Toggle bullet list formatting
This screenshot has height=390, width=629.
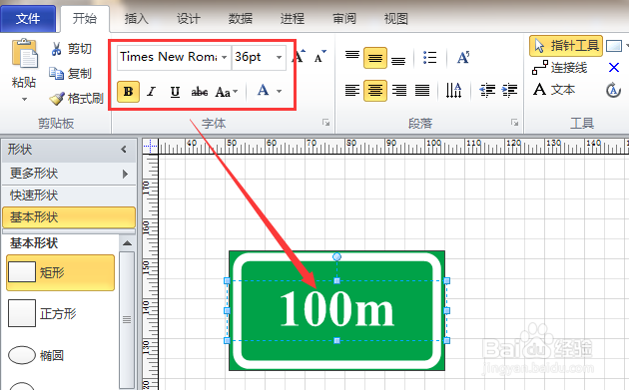point(429,57)
